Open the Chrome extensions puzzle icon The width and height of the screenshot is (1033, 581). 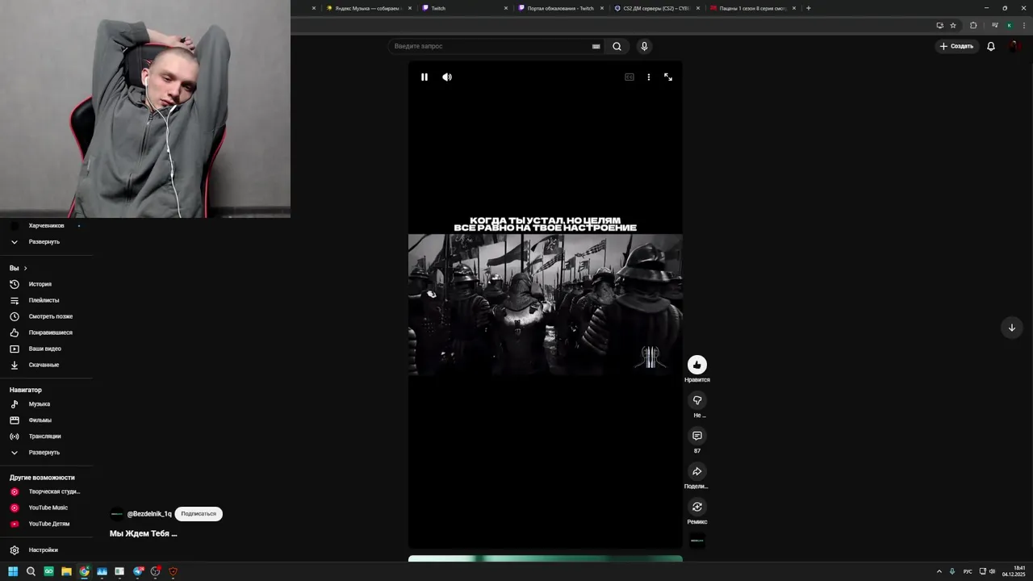point(973,25)
